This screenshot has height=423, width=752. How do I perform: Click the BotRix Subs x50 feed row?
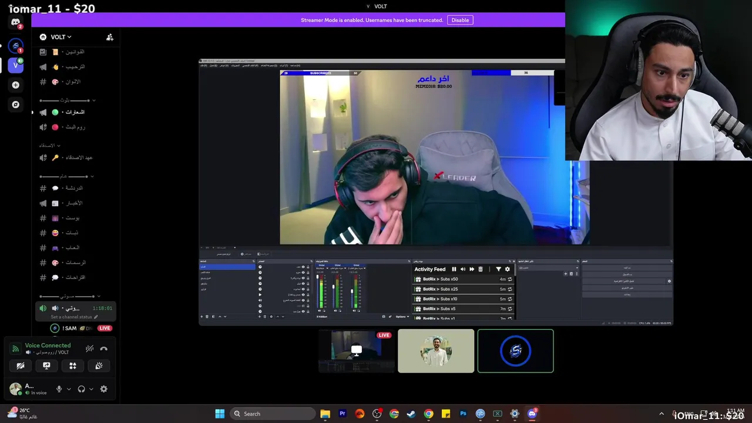coord(464,279)
